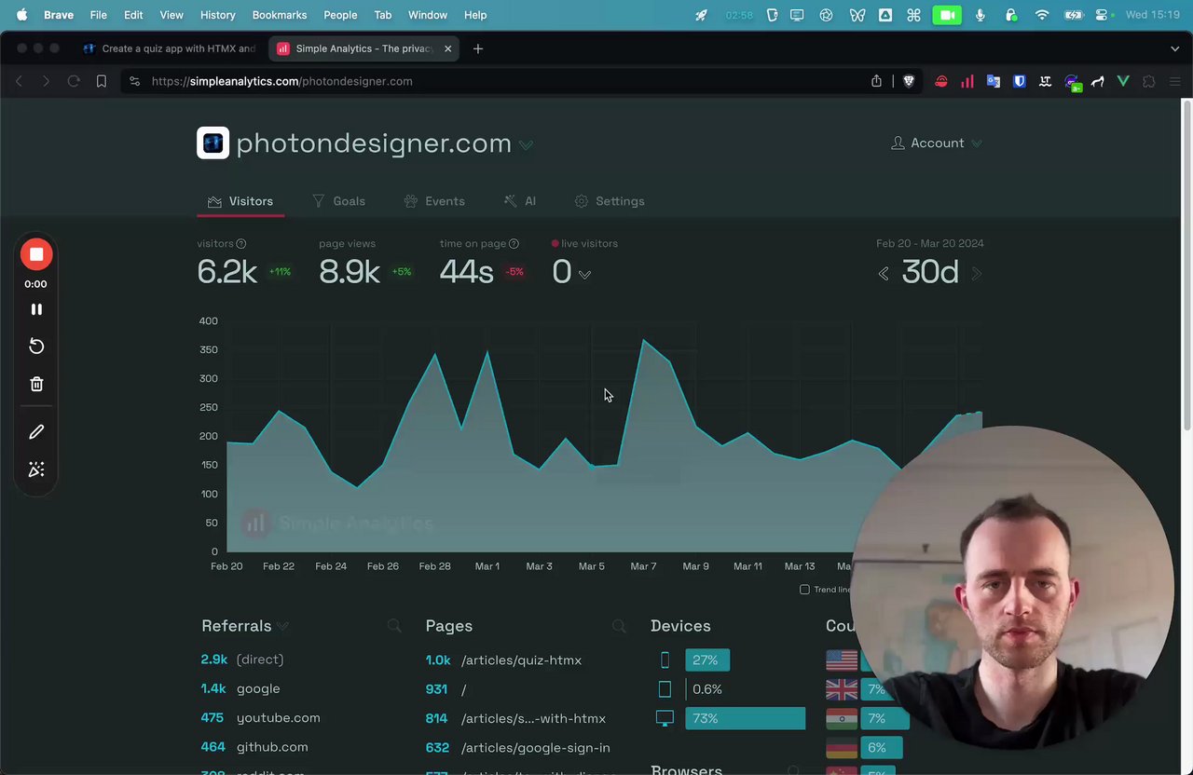
Task: Open the Account dropdown
Action: point(937,143)
